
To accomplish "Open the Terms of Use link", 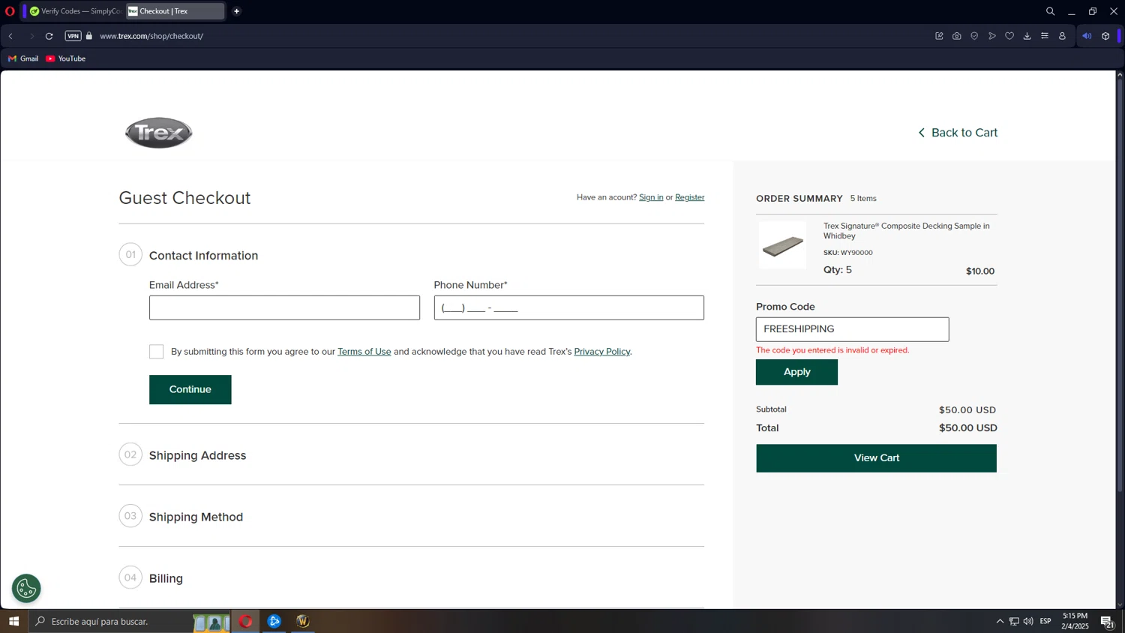I will click(x=364, y=352).
